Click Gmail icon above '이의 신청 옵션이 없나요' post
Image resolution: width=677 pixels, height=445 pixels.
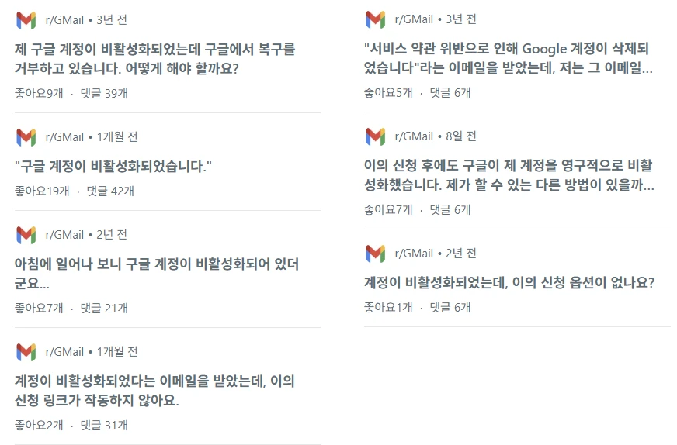click(x=375, y=254)
